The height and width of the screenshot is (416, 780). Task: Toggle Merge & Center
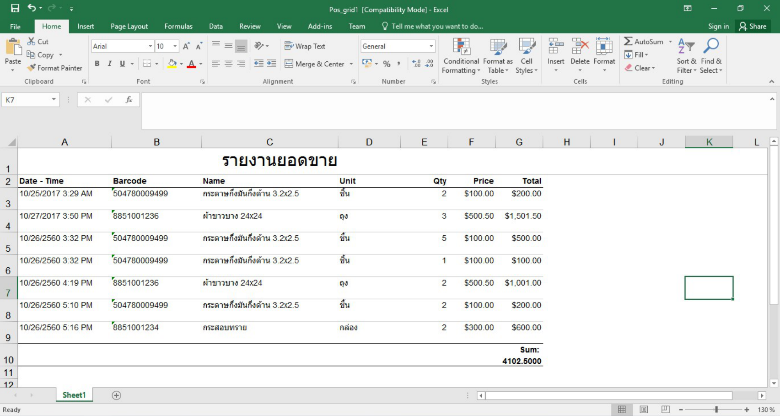[315, 64]
